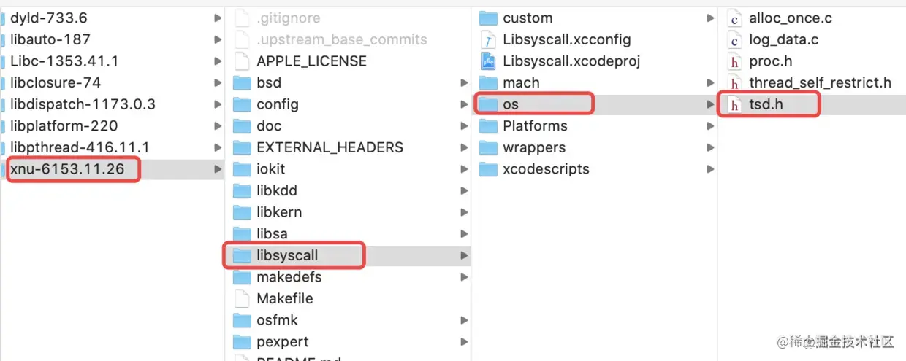This screenshot has width=906, height=361.
Task: Select the .upstream_base_commits file name
Action: (x=342, y=39)
